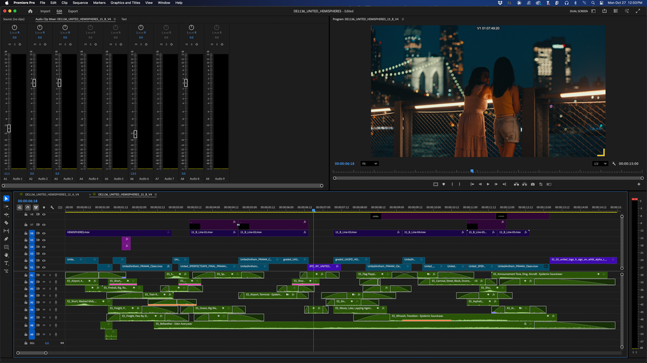647x363 pixels.
Task: Select the Pen tool
Action: [x=6, y=239]
